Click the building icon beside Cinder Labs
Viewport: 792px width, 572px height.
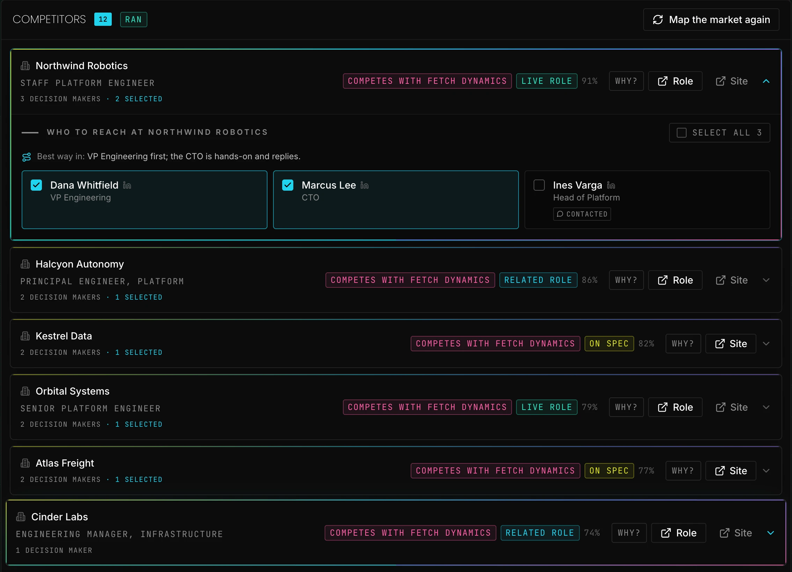(21, 517)
